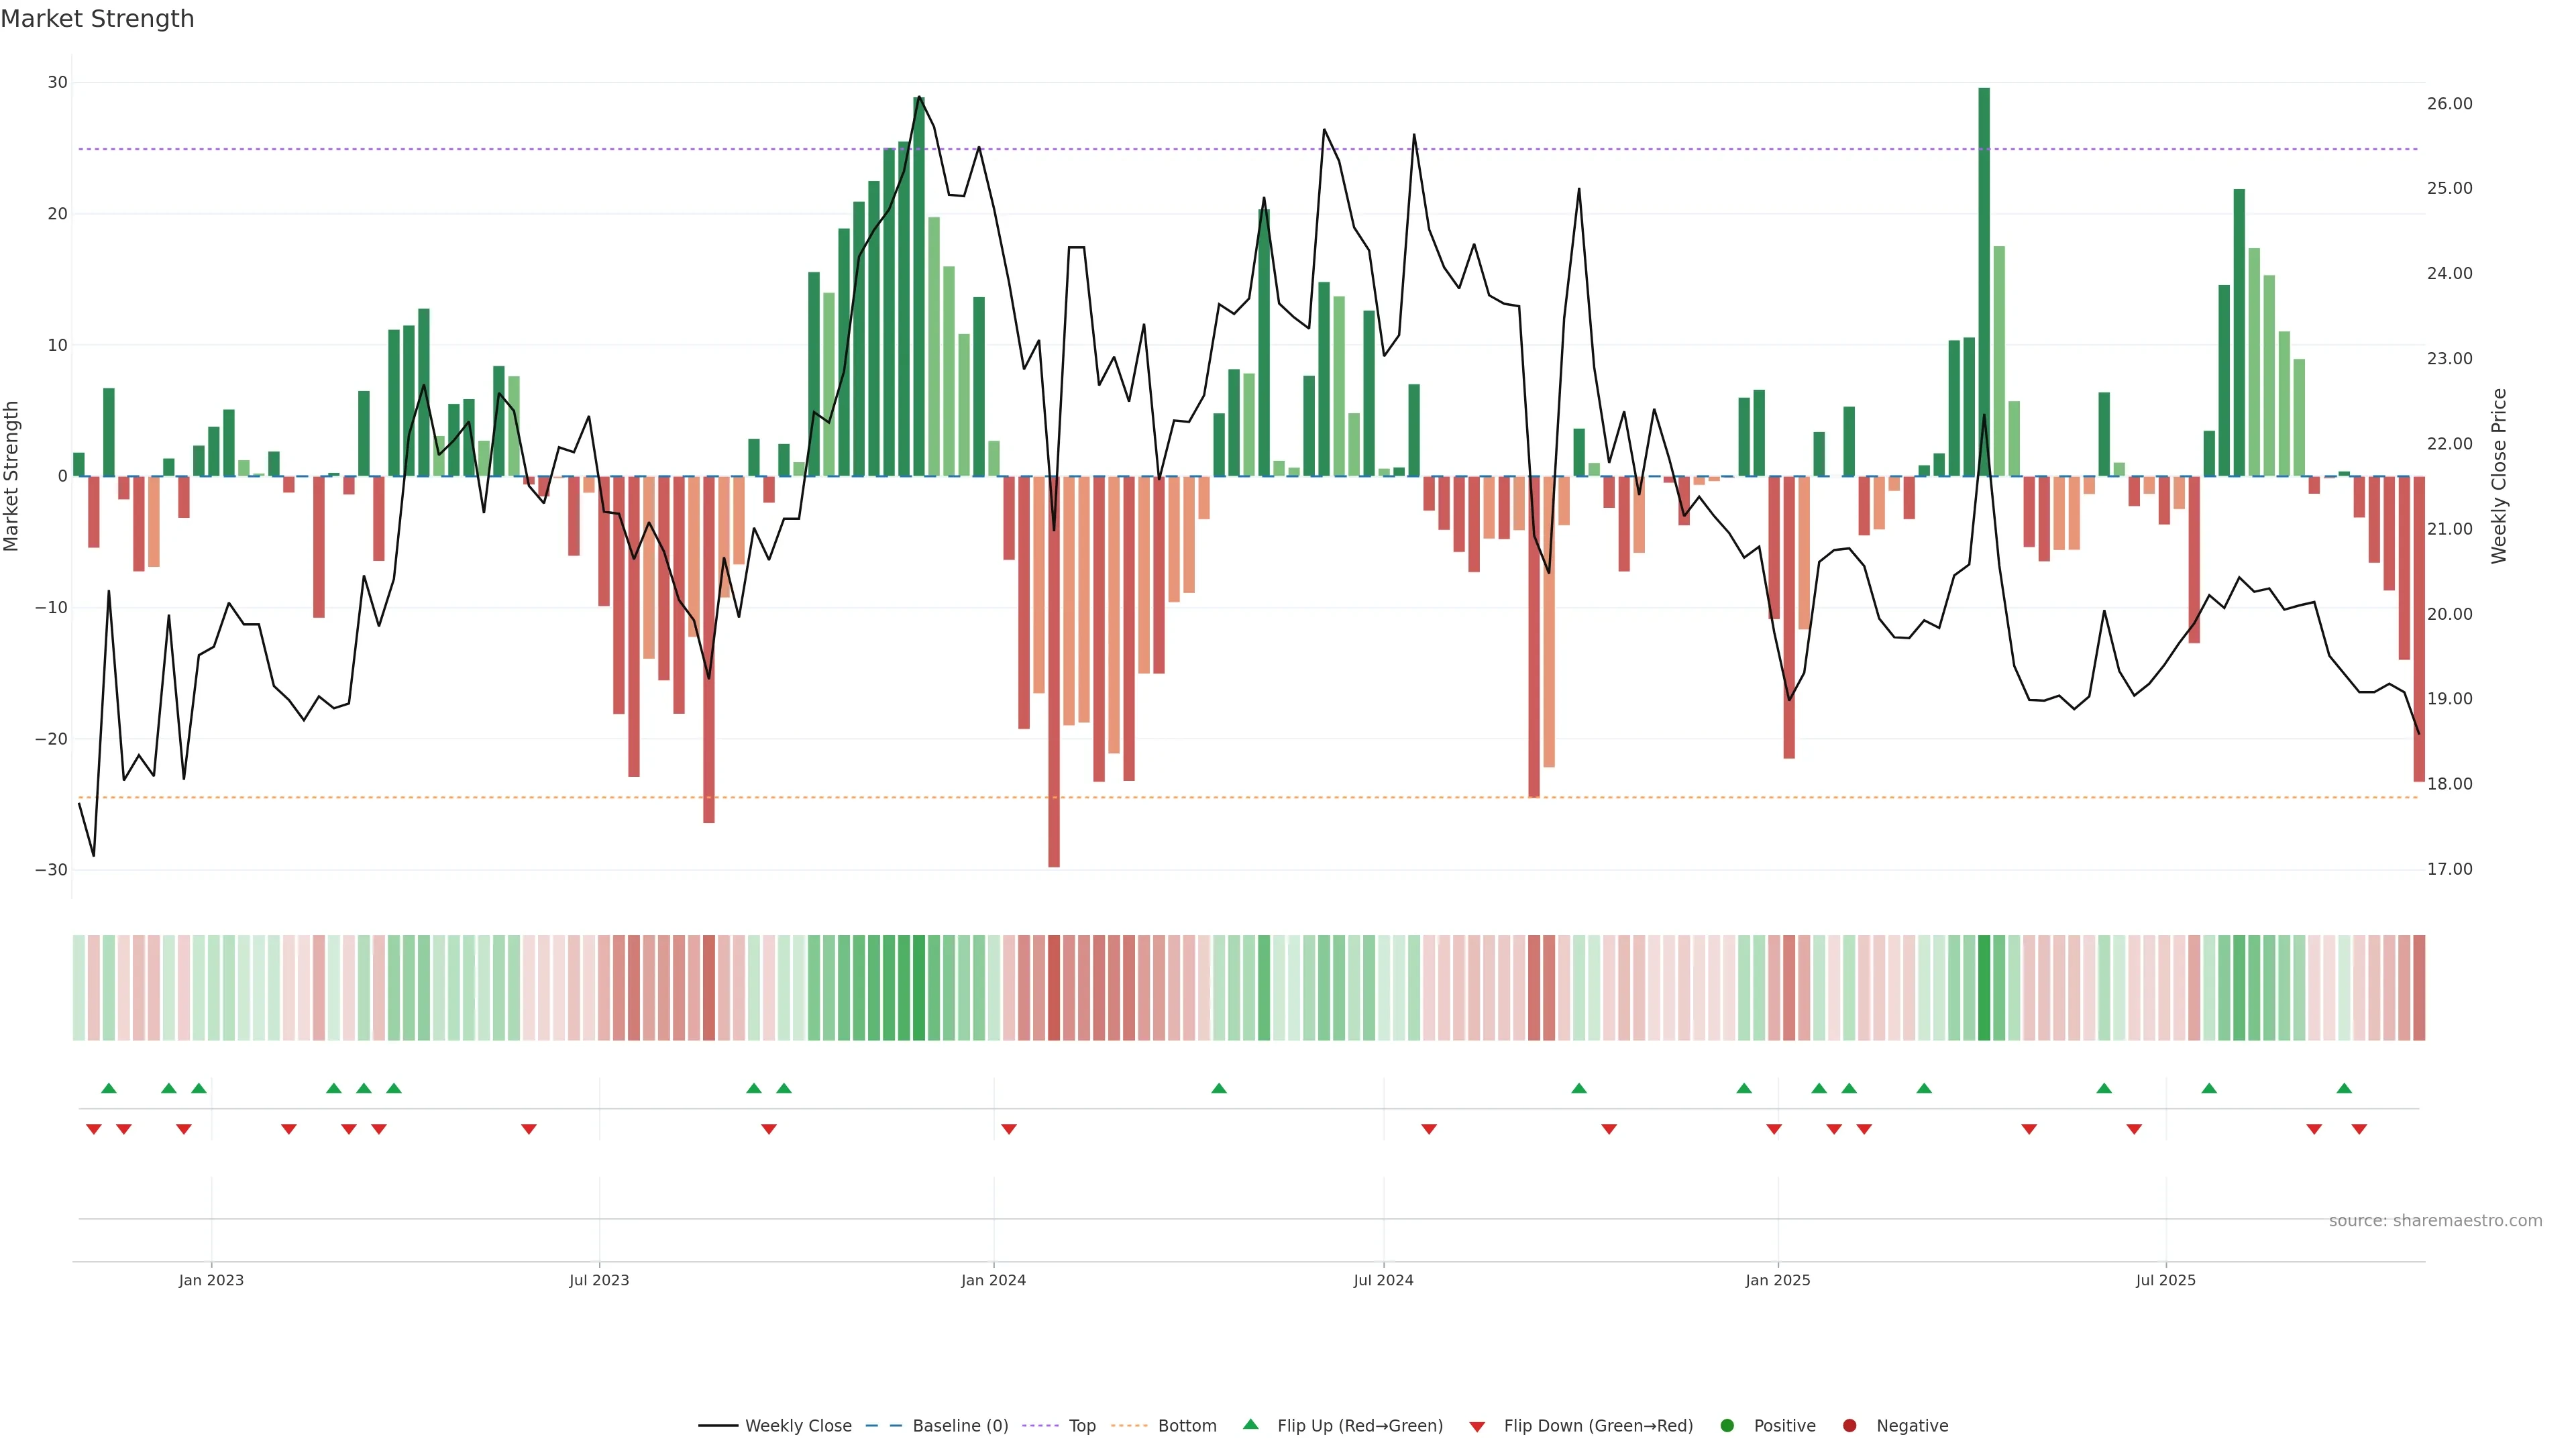Click the last dark red heatmap cell
The height and width of the screenshot is (1449, 2576).
click(2419, 987)
